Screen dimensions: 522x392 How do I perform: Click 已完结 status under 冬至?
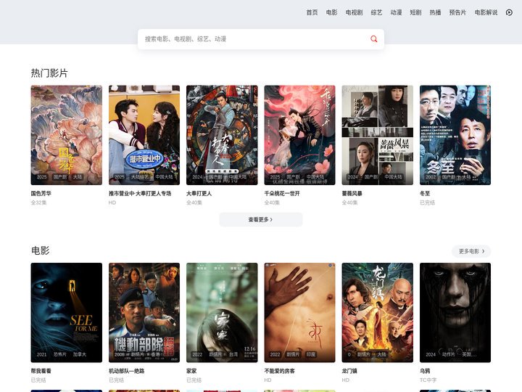click(x=427, y=203)
